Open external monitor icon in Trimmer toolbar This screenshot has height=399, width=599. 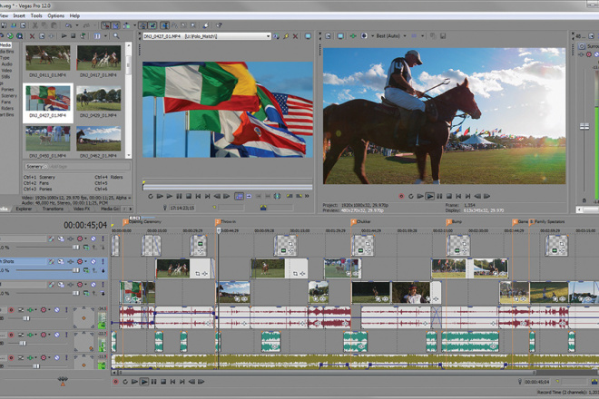click(x=308, y=36)
